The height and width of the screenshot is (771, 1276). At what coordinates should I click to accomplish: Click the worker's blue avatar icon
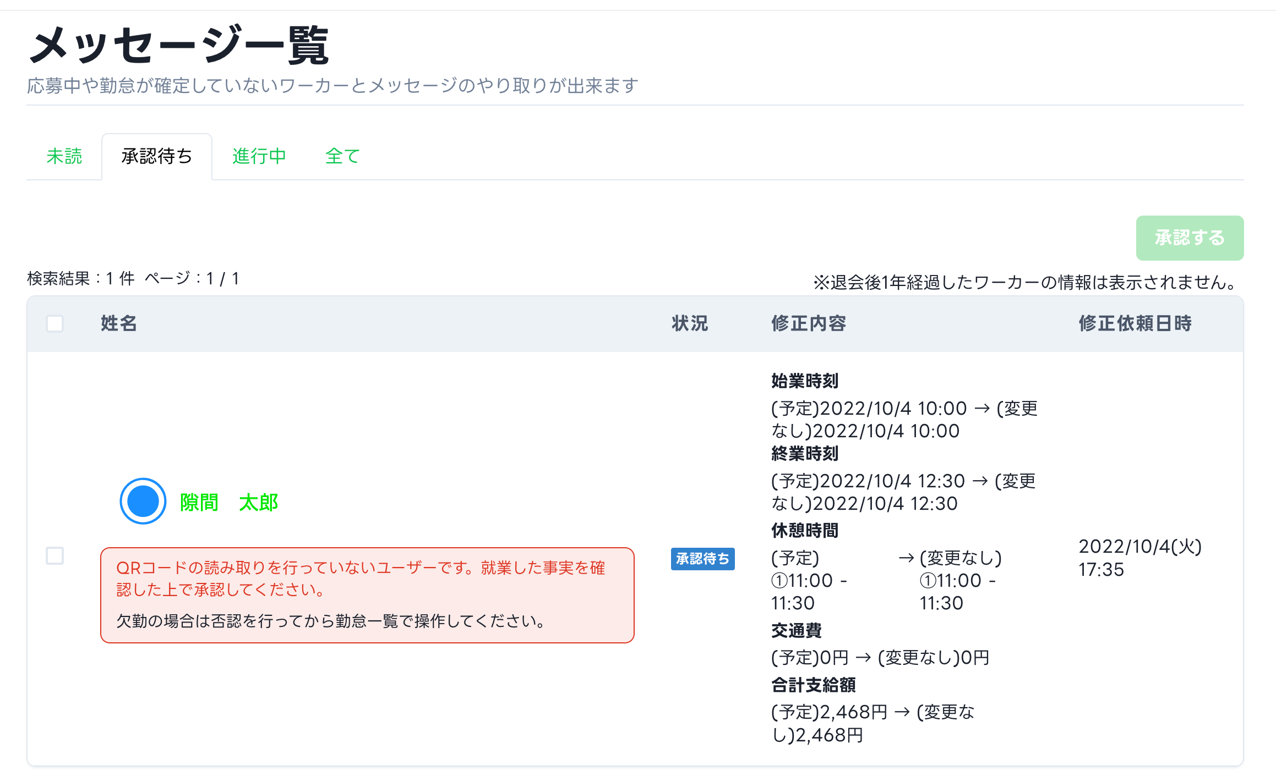[142, 501]
